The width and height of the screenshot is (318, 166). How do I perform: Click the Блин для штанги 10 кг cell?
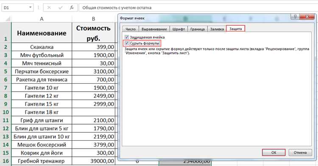(42, 136)
